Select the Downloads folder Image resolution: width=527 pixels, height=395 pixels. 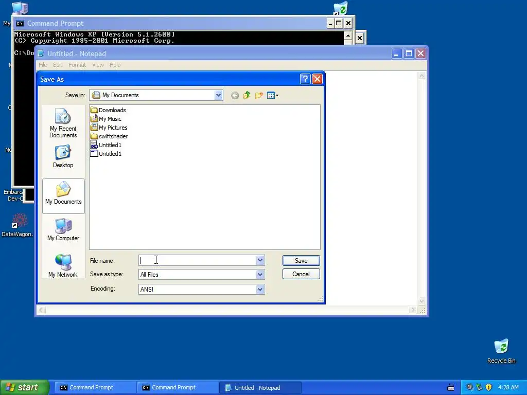(x=108, y=110)
